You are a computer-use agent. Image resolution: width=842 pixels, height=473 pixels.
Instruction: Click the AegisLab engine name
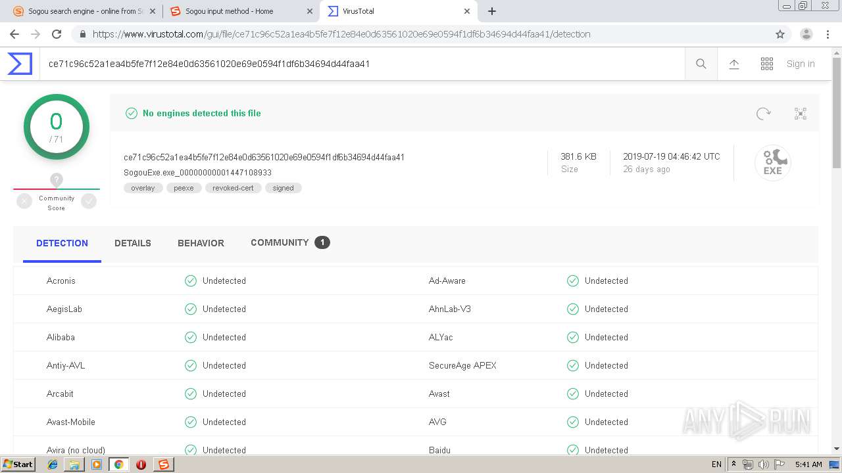coord(64,309)
